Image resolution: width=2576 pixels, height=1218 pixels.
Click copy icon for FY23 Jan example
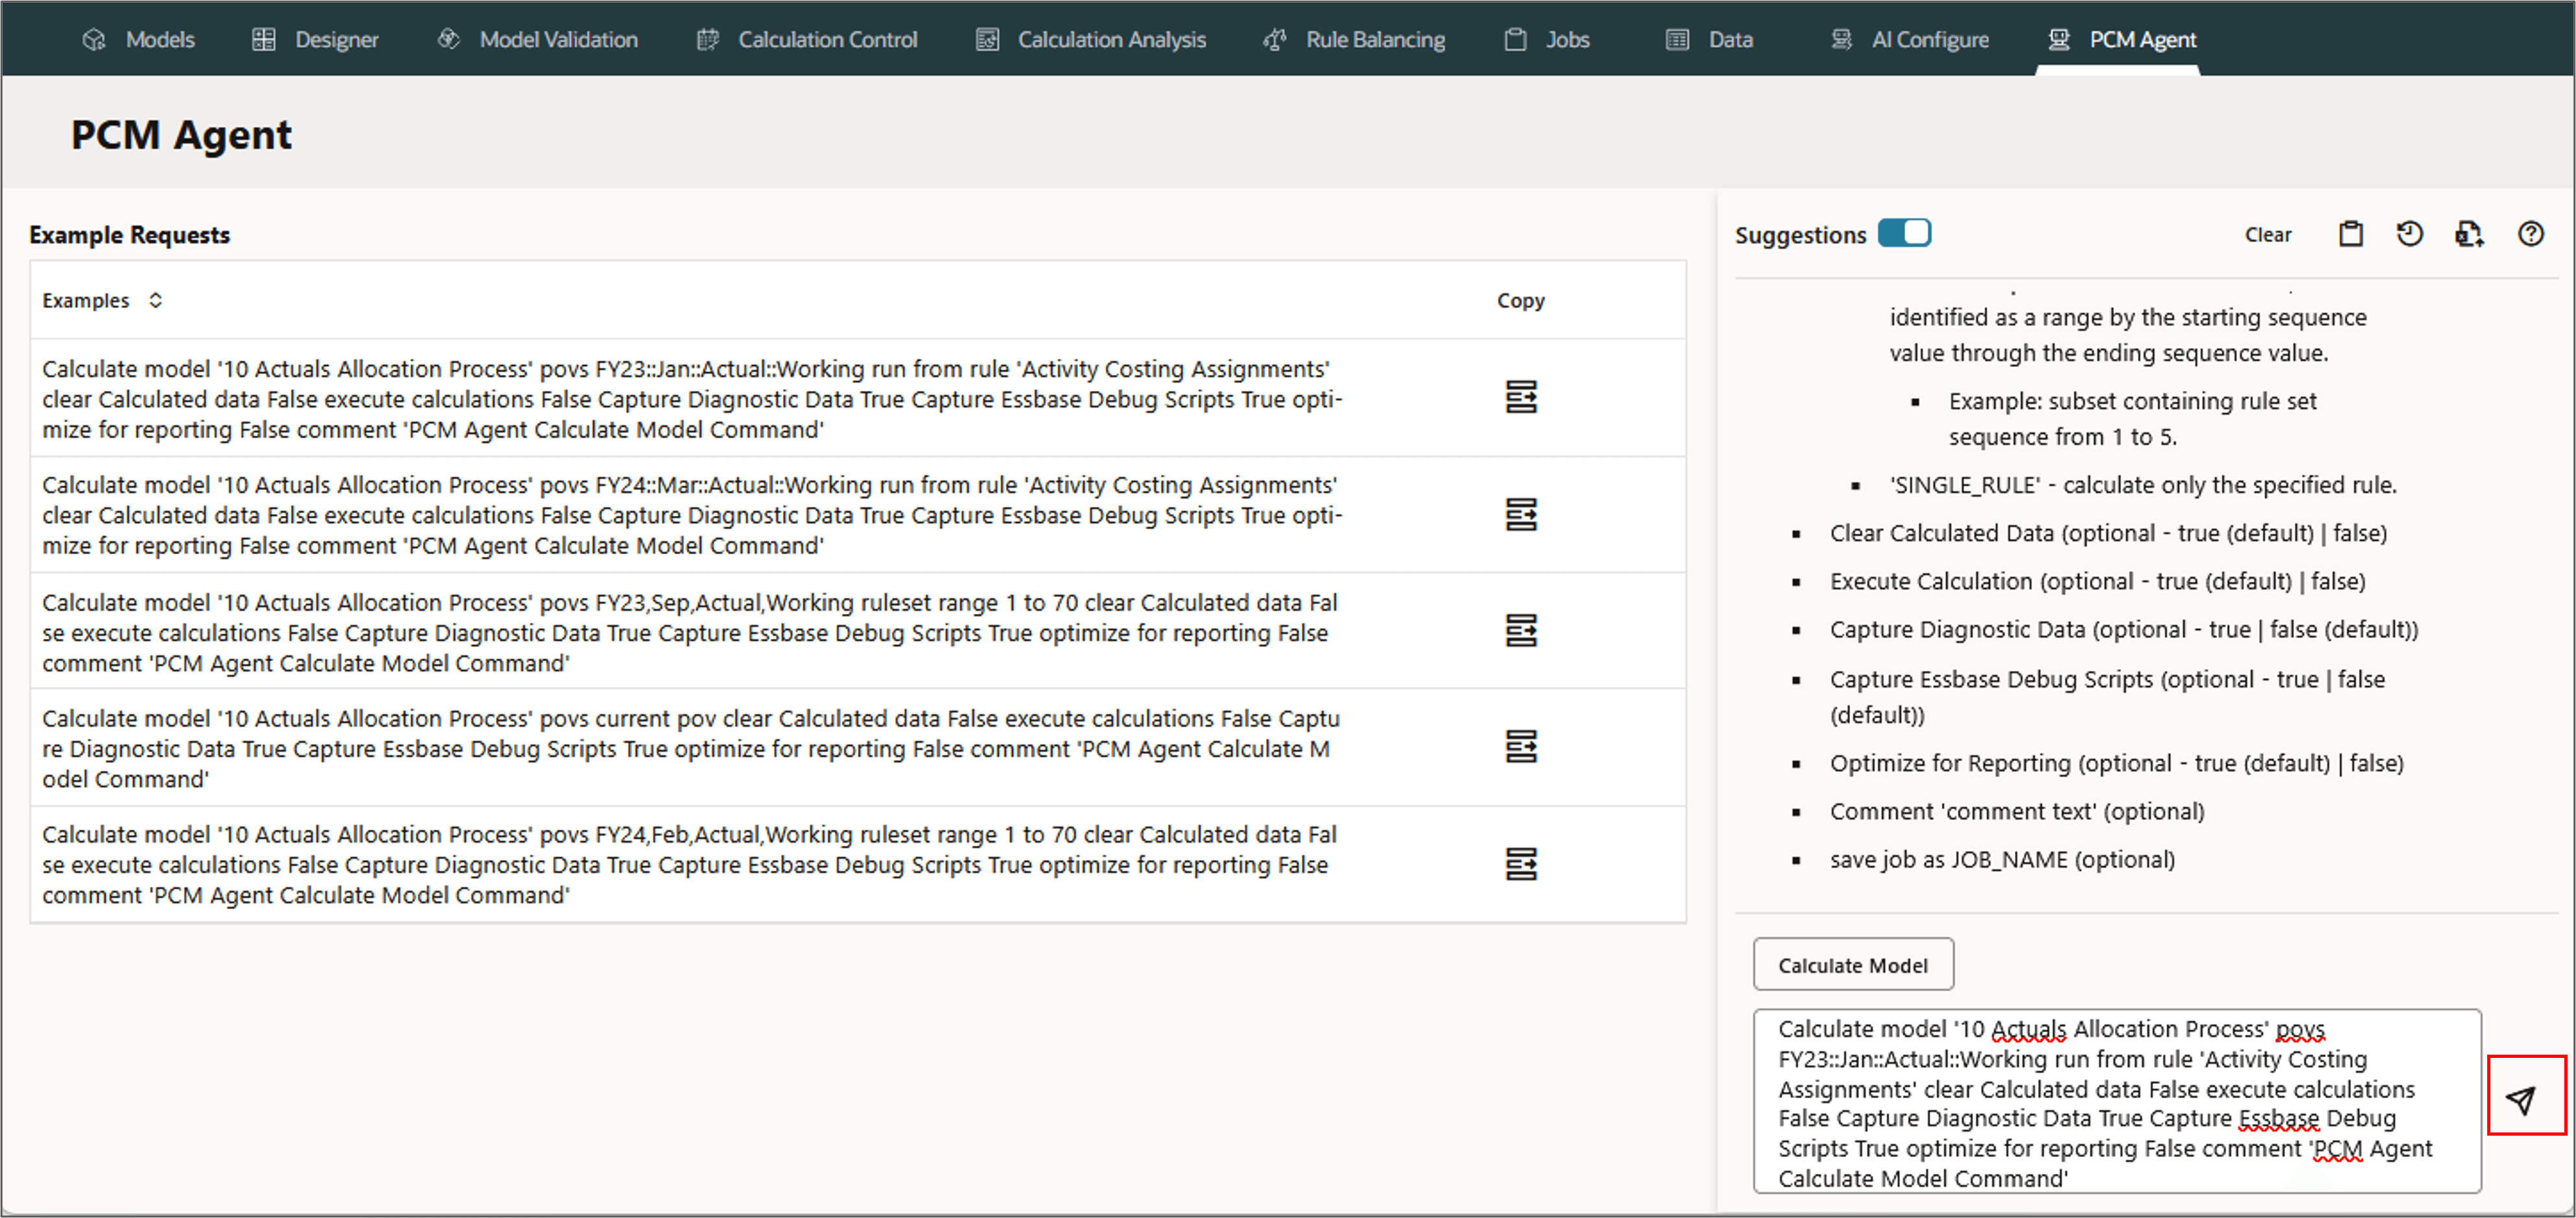coord(1520,397)
